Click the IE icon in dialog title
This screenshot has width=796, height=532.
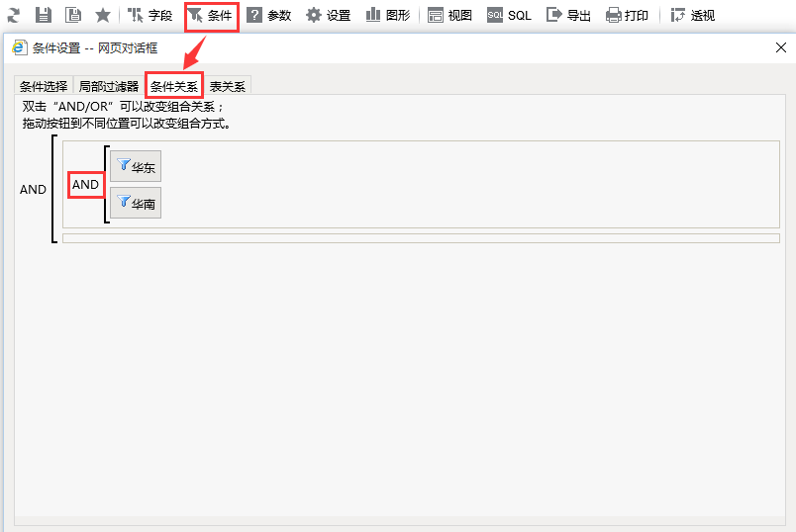(x=20, y=47)
